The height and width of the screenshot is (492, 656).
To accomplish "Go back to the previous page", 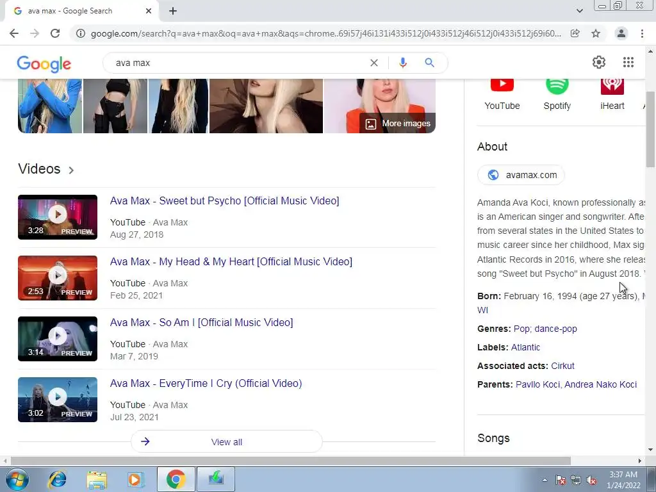I will [x=14, y=33].
